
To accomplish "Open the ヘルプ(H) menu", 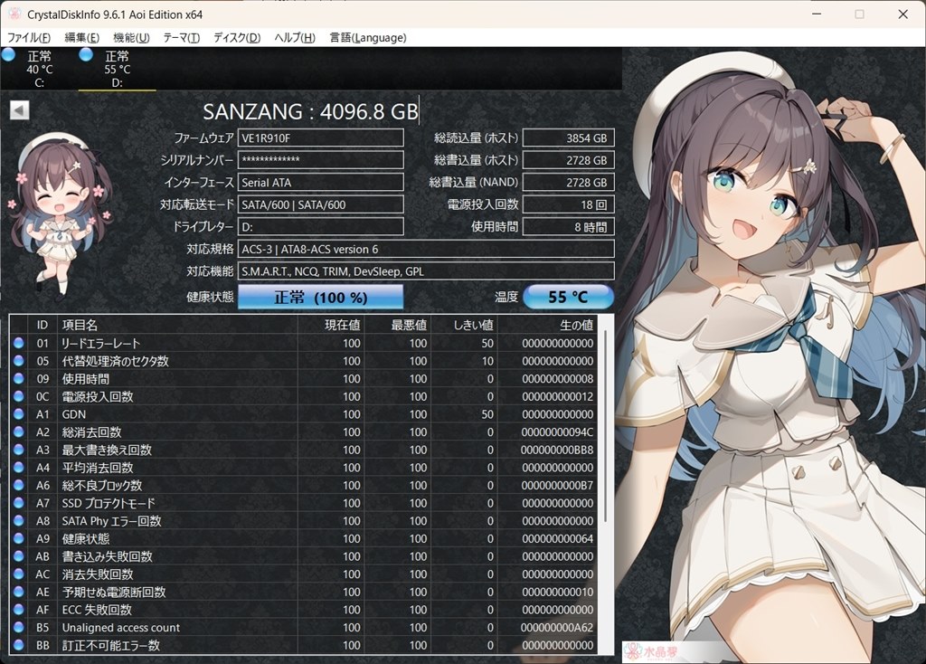I will click(295, 37).
